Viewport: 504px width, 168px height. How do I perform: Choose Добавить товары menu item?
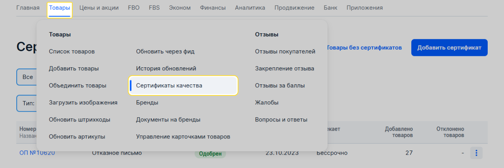point(74,68)
